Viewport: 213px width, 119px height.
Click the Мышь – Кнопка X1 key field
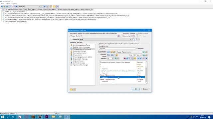point(93,36)
